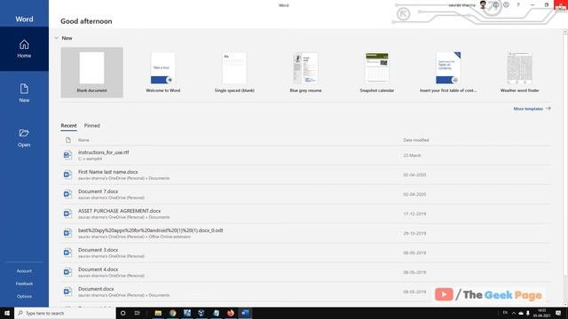
Task: Click file icon of Document 3.docx
Action: point(67,253)
